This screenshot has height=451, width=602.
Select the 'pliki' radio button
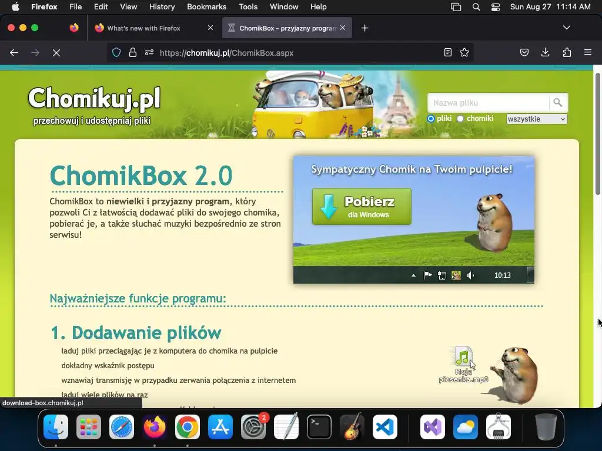point(431,119)
